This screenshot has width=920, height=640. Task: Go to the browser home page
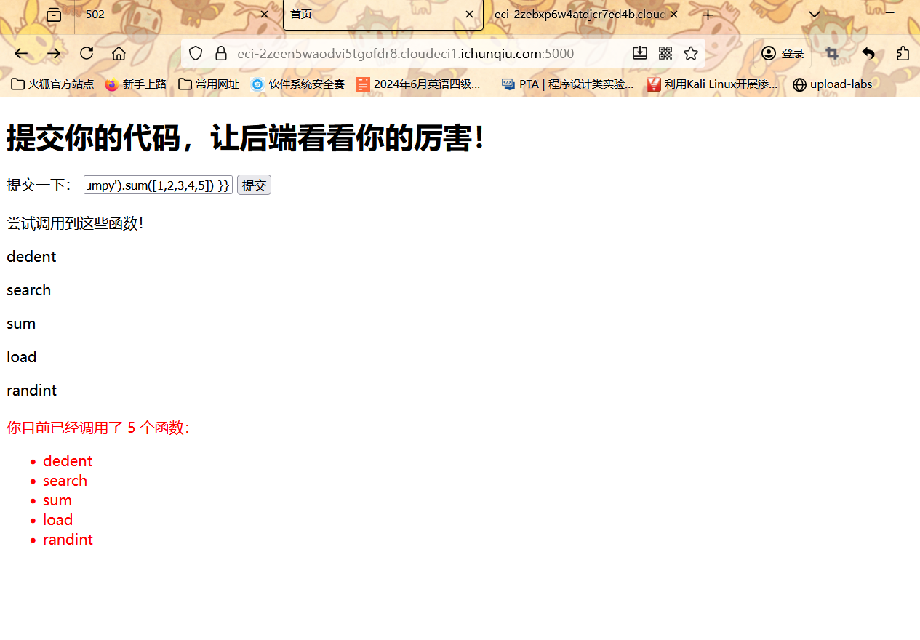(119, 53)
